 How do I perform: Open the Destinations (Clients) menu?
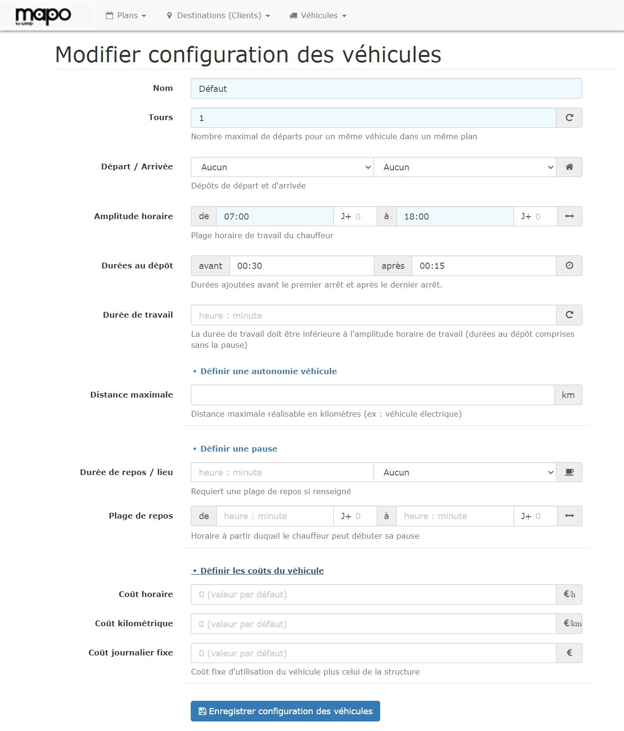[219, 15]
